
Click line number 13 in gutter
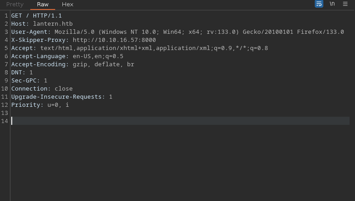click(5, 113)
